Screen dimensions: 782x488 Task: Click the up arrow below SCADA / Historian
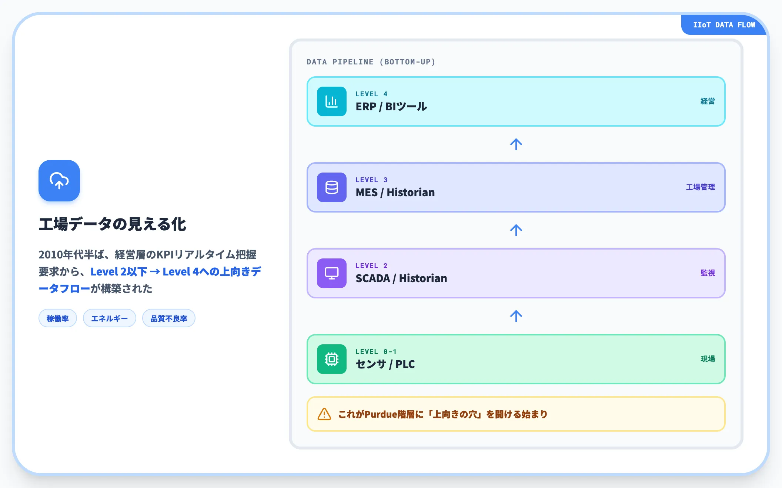[x=516, y=316]
